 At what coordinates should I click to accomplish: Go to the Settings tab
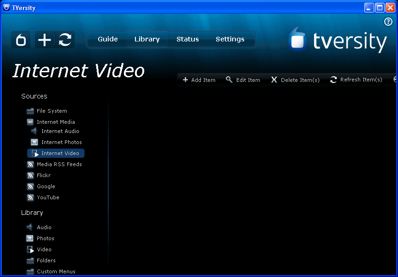(x=230, y=39)
